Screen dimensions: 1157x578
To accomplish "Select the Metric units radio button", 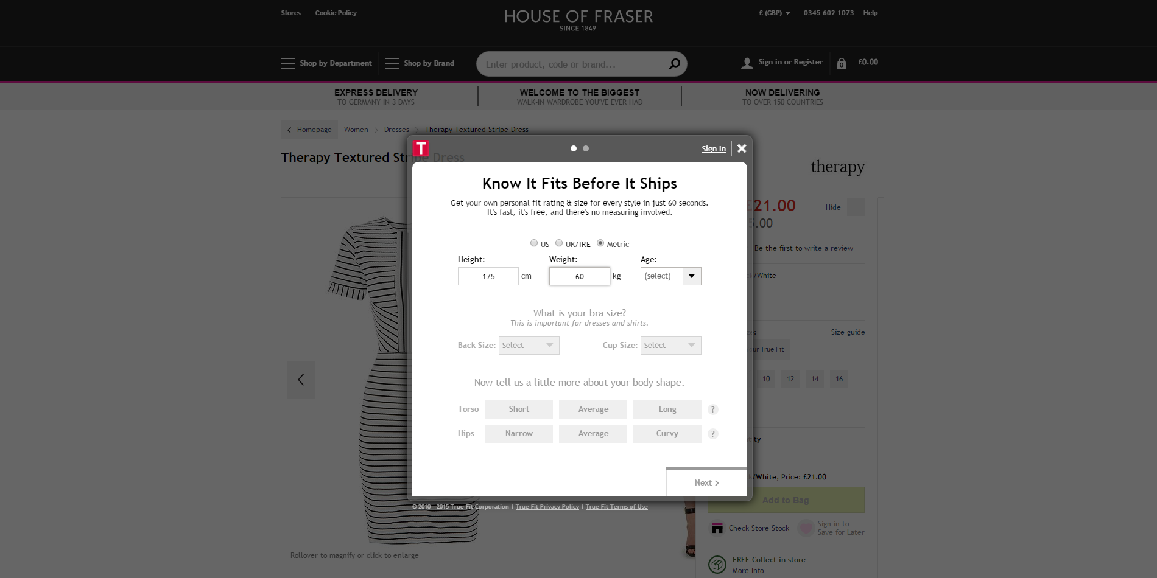I will pos(600,243).
